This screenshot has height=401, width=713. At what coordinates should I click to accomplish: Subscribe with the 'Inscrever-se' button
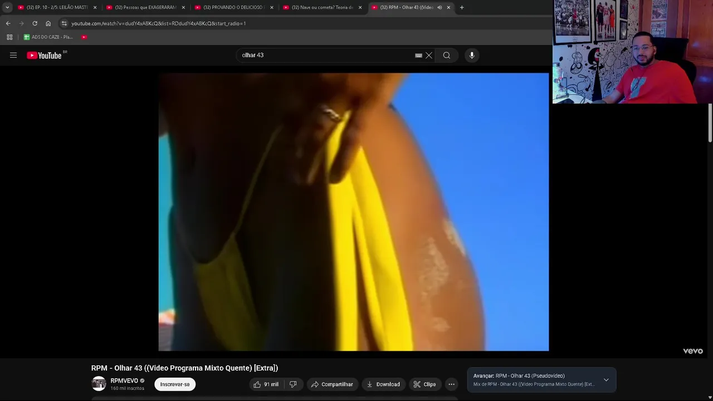(x=175, y=384)
